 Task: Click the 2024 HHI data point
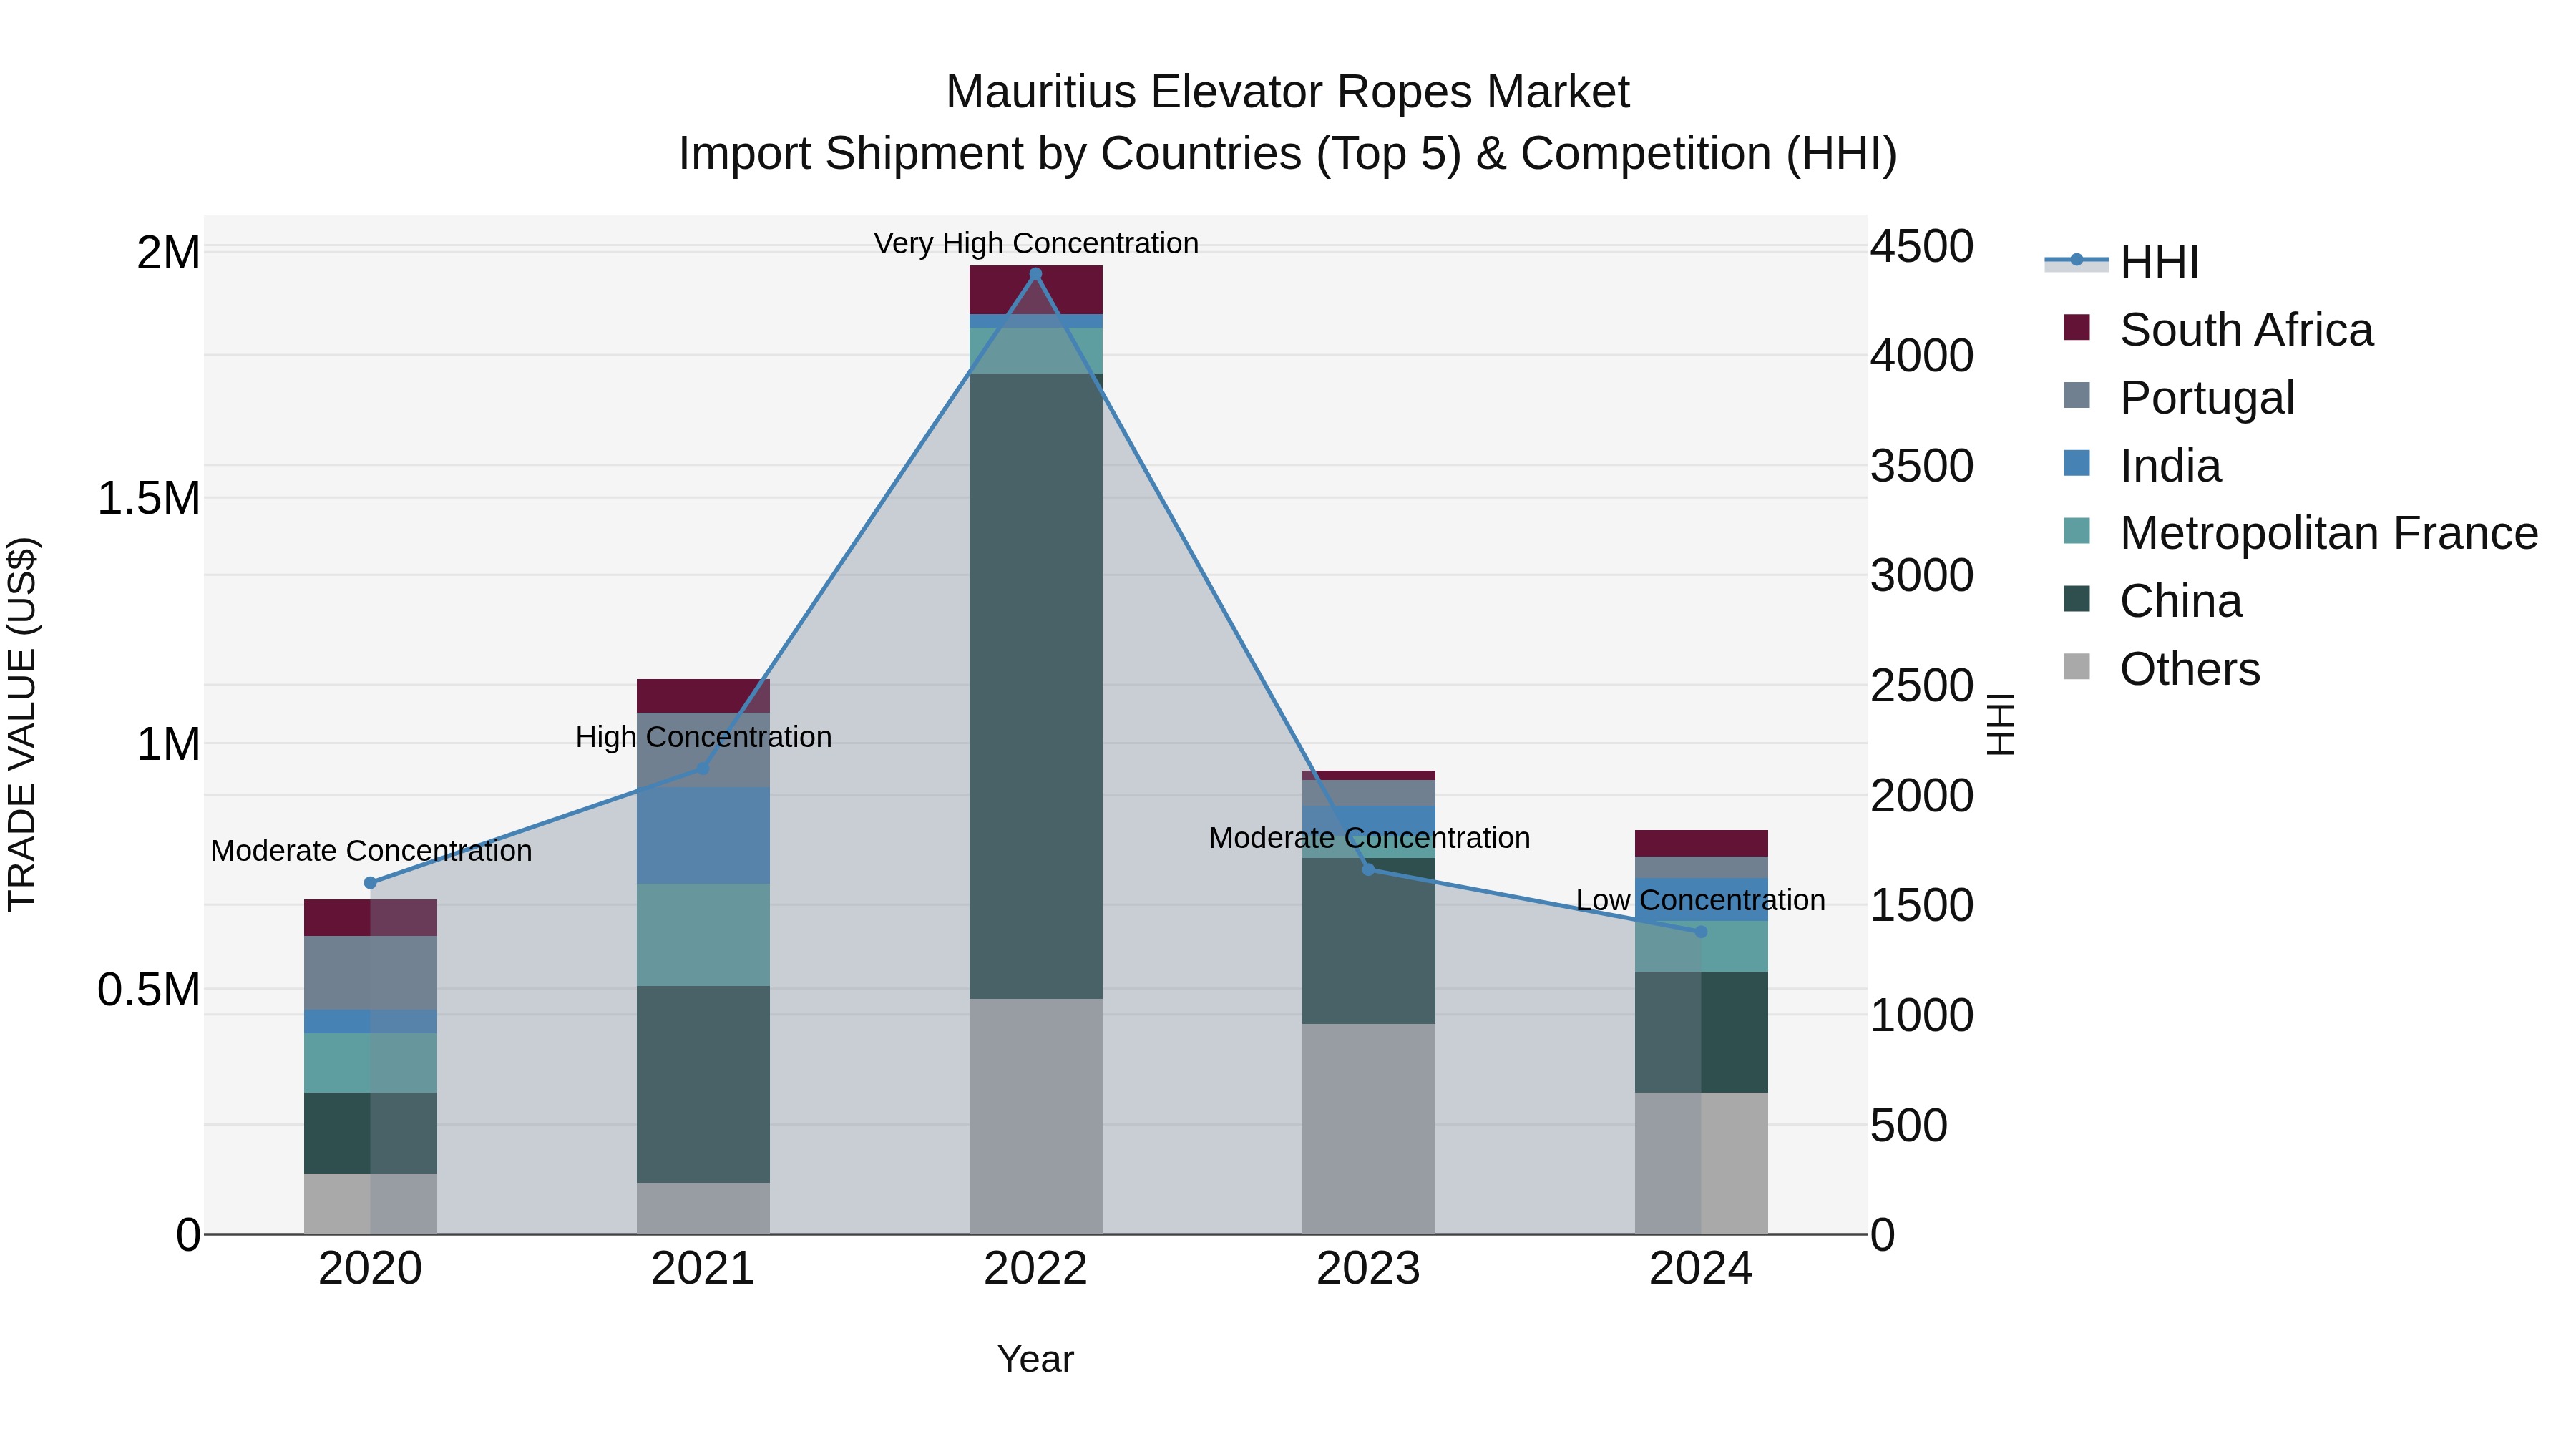pyautogui.click(x=1701, y=932)
